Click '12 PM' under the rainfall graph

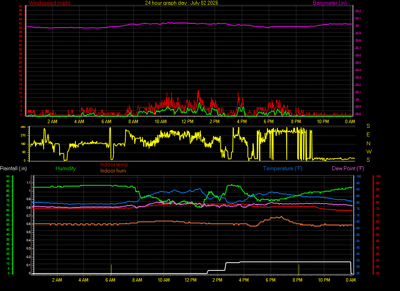click(x=191, y=280)
